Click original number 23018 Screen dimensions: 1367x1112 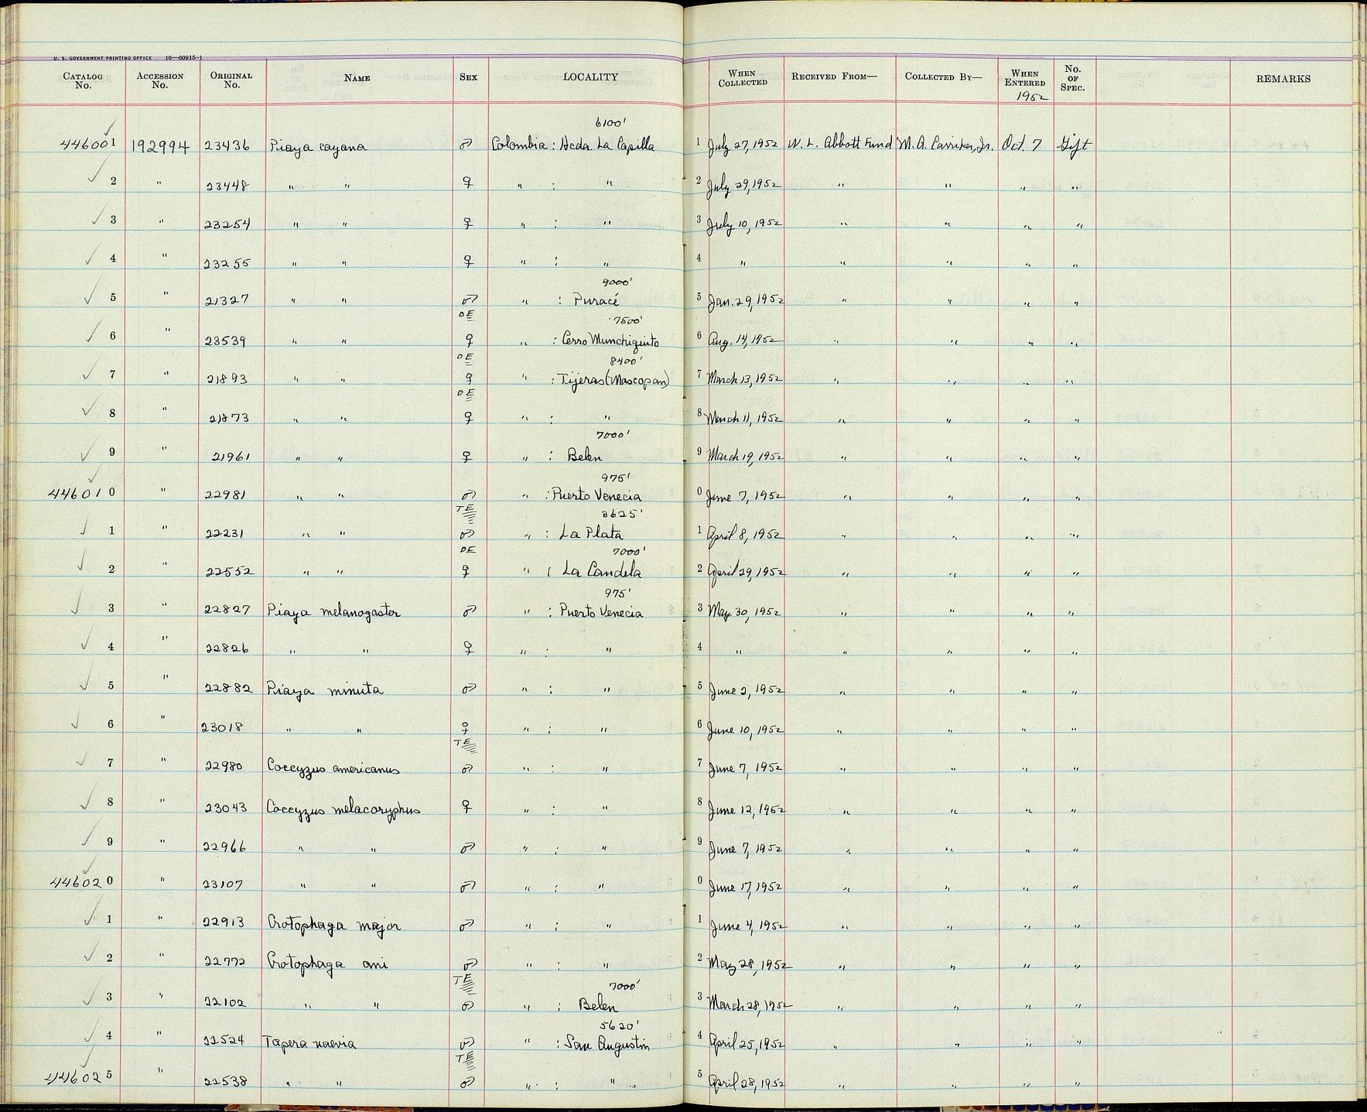[224, 729]
